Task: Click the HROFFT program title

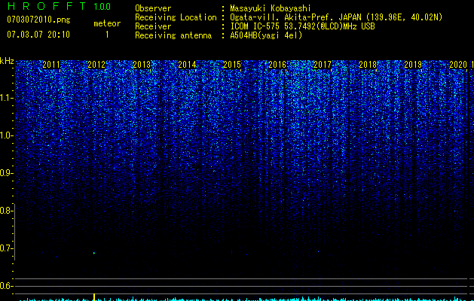Action: 47,6
